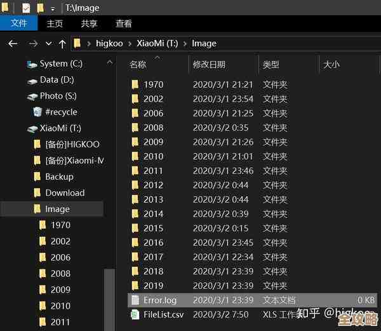Sort by the 修改日期 column header
Image resolution: width=381 pixels, height=331 pixels.
click(x=209, y=65)
